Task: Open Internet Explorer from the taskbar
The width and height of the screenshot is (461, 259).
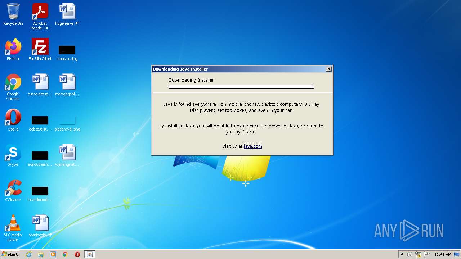Action: coord(28,254)
